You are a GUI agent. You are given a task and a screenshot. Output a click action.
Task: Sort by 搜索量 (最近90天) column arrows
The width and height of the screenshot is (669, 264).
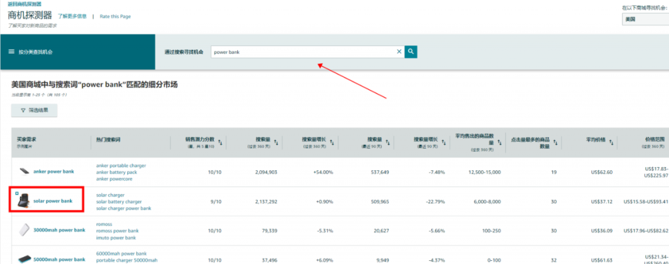[387, 142]
